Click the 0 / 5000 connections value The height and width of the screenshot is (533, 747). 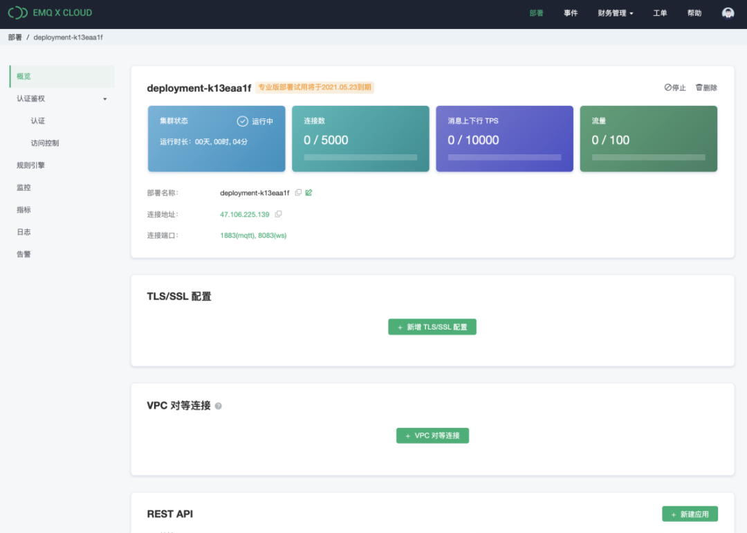[x=326, y=140]
